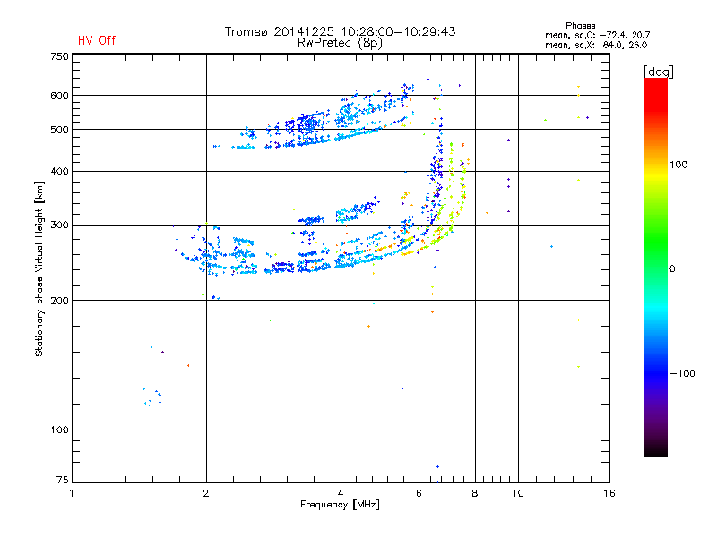This screenshot has height=537, width=717.
Task: Click y-axis tick label "400"
Action: click(x=59, y=172)
